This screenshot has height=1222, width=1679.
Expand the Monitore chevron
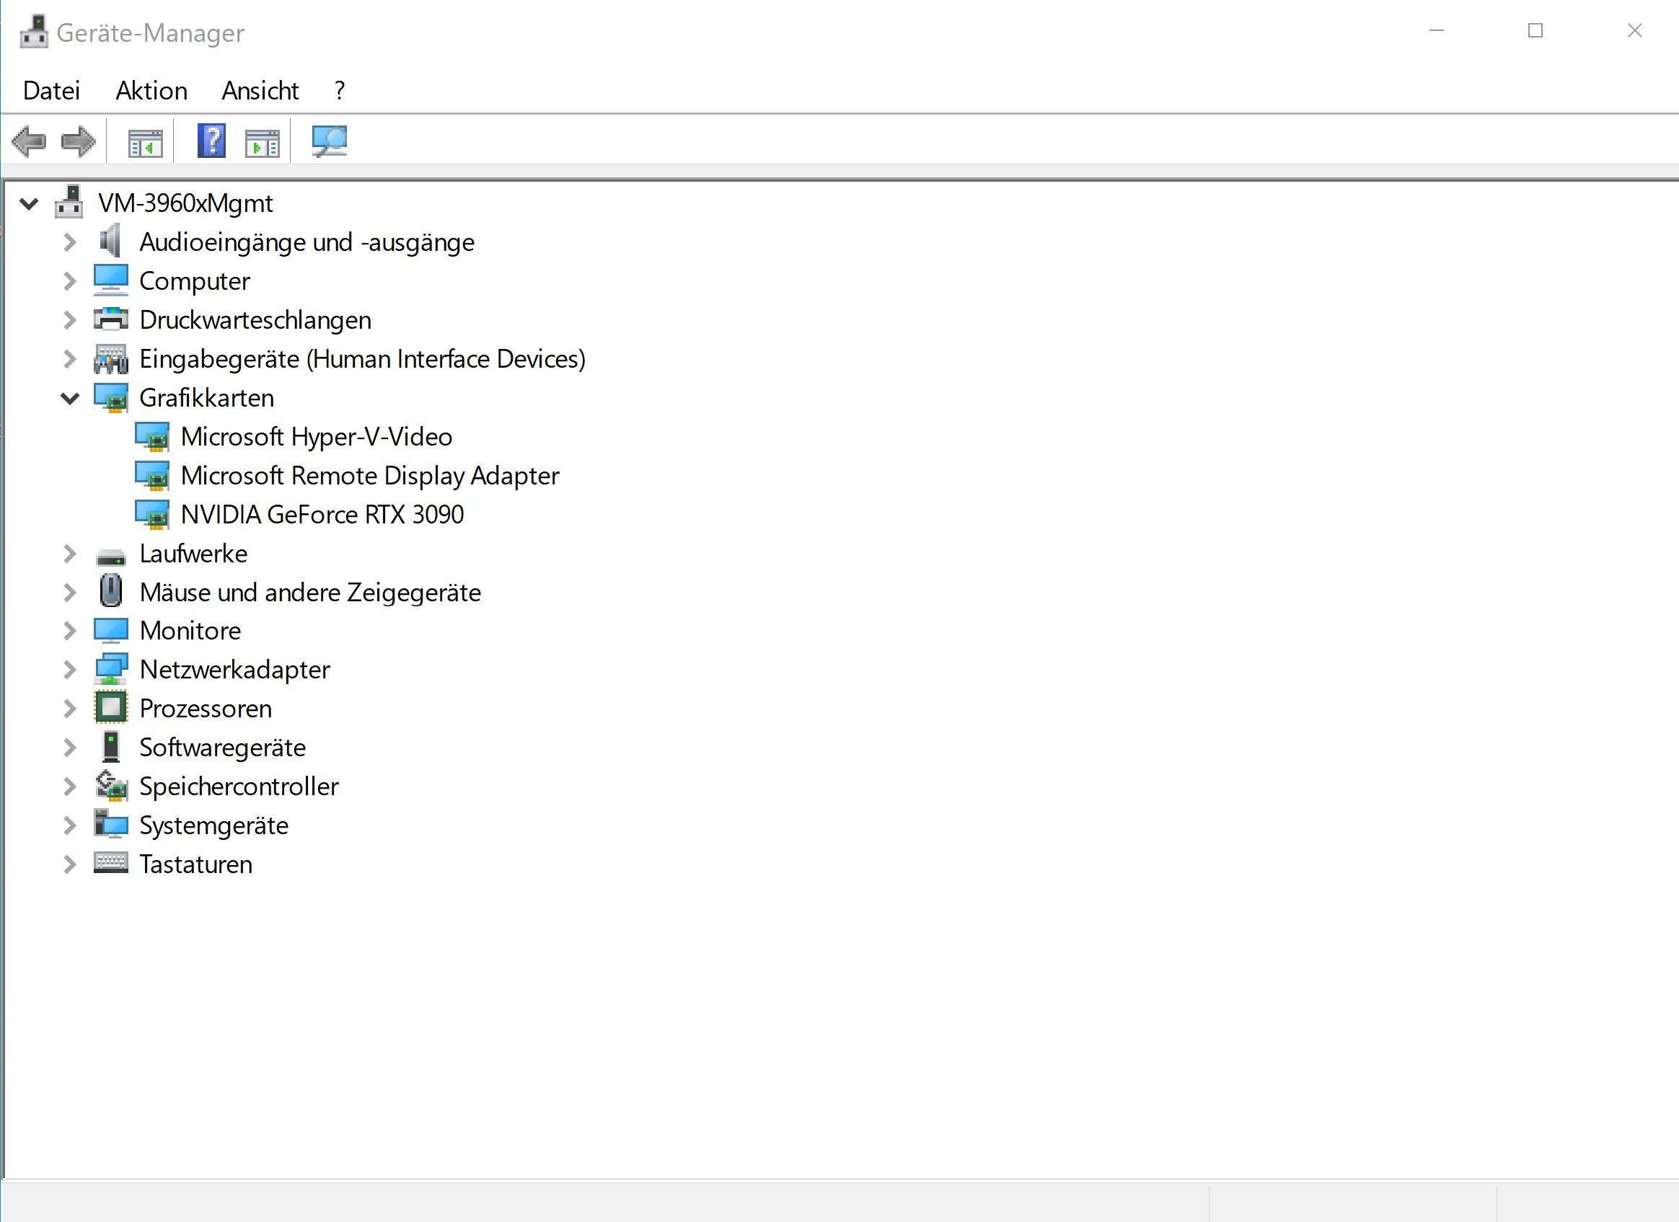click(x=69, y=631)
